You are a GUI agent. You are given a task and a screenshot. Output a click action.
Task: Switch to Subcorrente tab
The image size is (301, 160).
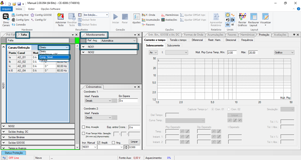click(173, 46)
